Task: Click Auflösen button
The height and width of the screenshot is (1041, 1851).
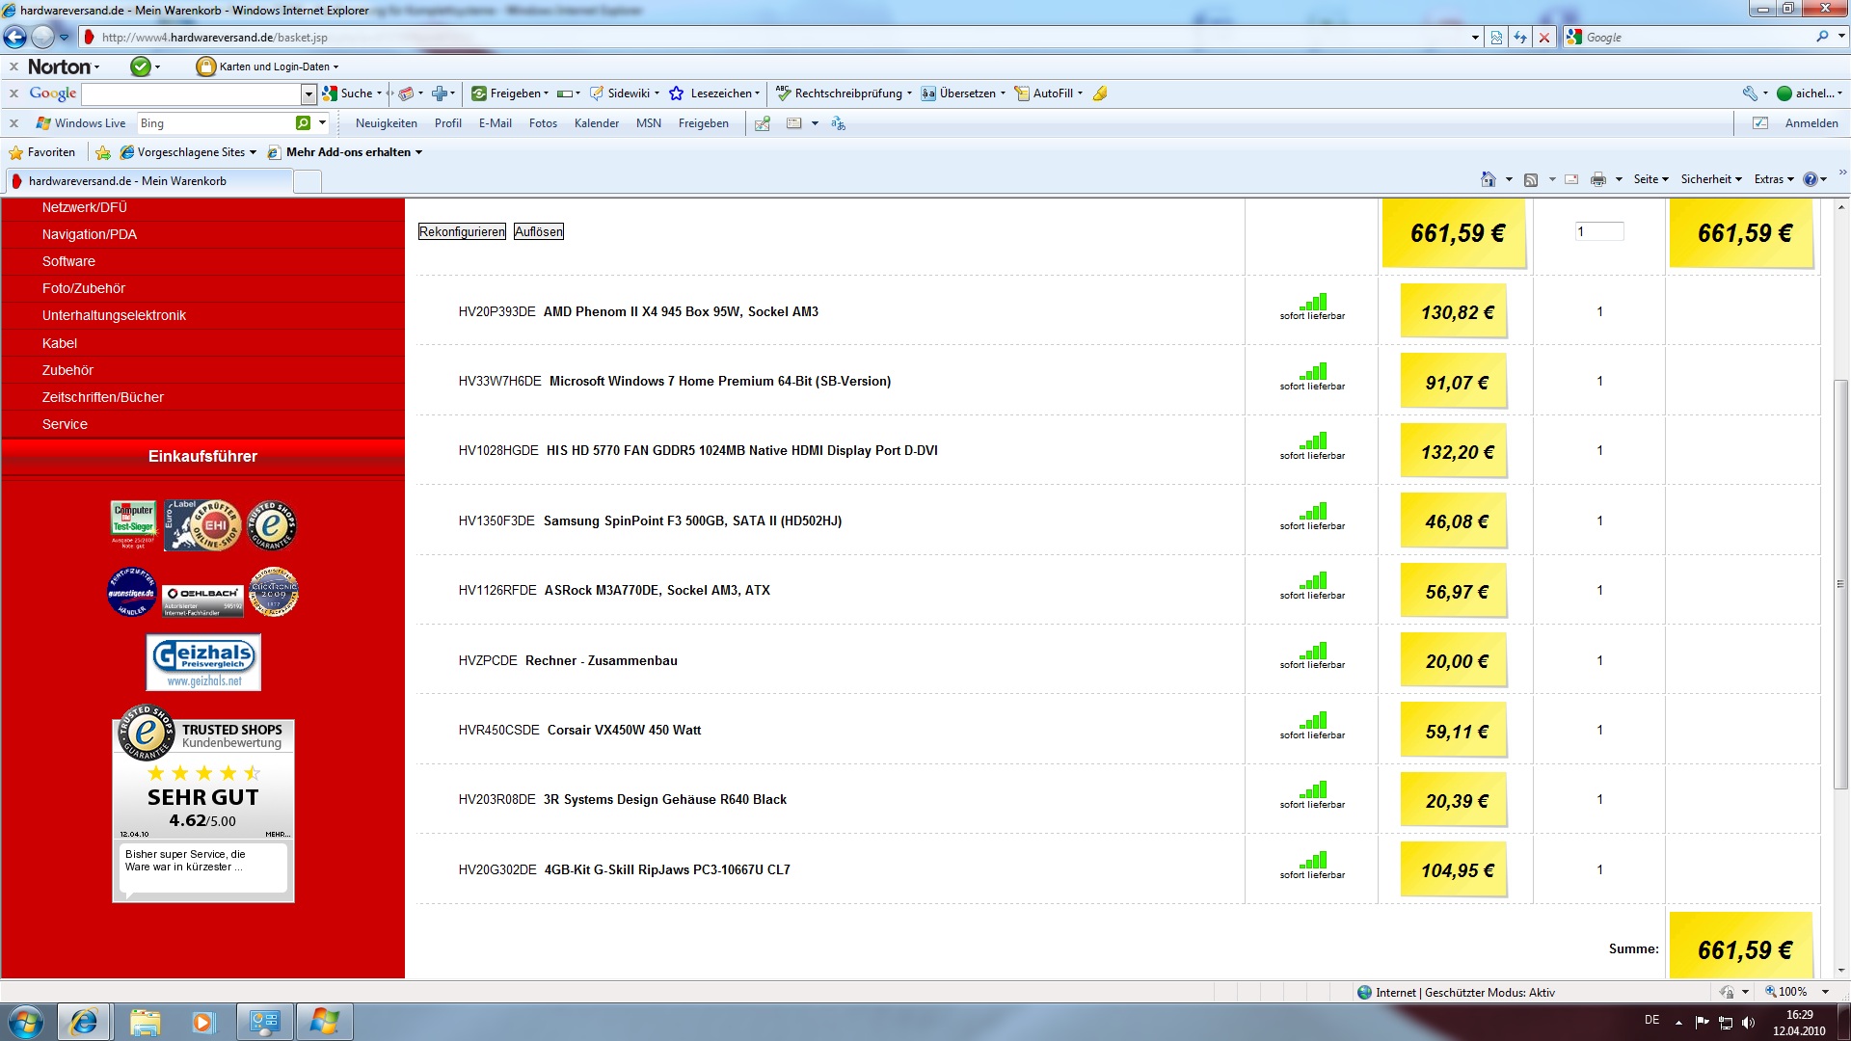Action: tap(538, 232)
